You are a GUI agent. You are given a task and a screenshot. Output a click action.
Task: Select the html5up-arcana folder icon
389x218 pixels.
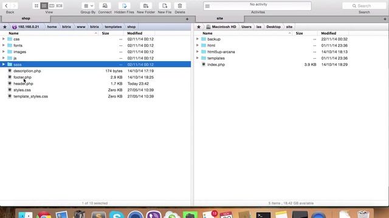pos(204,51)
